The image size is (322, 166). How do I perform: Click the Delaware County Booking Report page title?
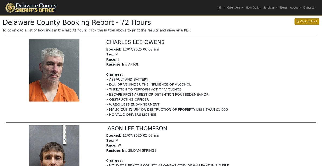click(x=77, y=22)
